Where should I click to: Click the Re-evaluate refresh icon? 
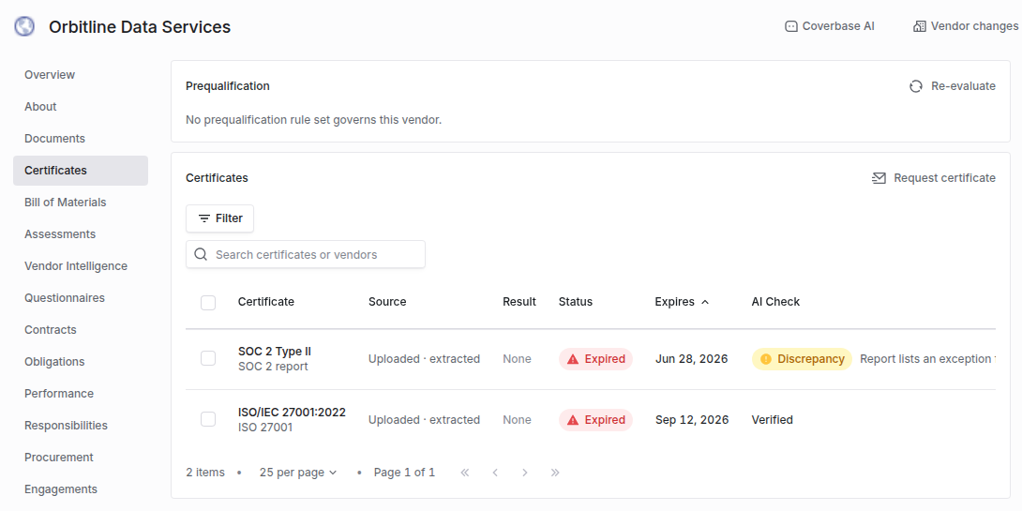click(x=916, y=86)
